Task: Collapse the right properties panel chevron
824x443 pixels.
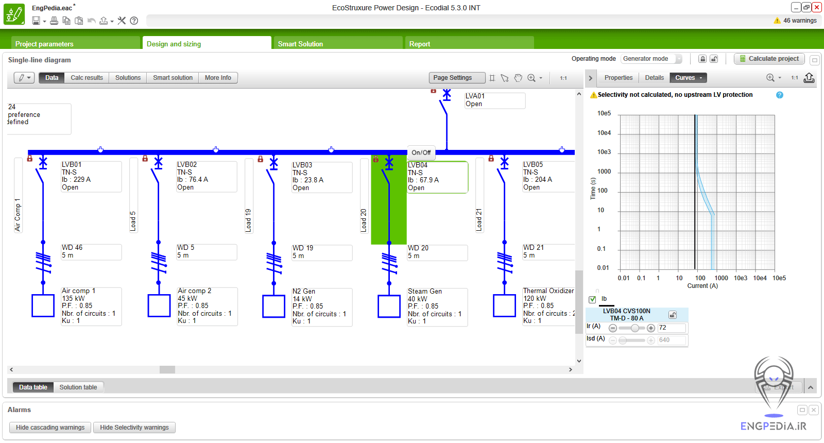Action: [591, 78]
